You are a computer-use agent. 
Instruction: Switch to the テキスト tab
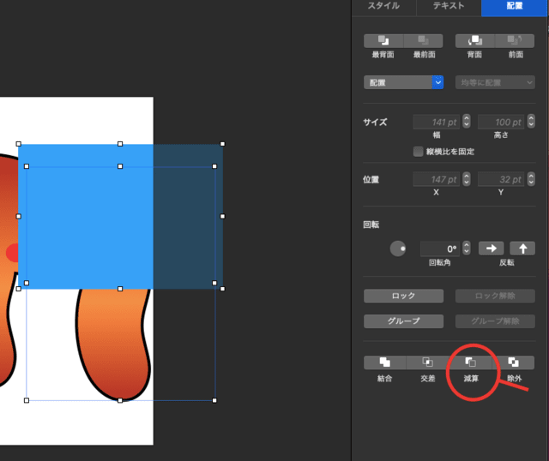point(449,7)
